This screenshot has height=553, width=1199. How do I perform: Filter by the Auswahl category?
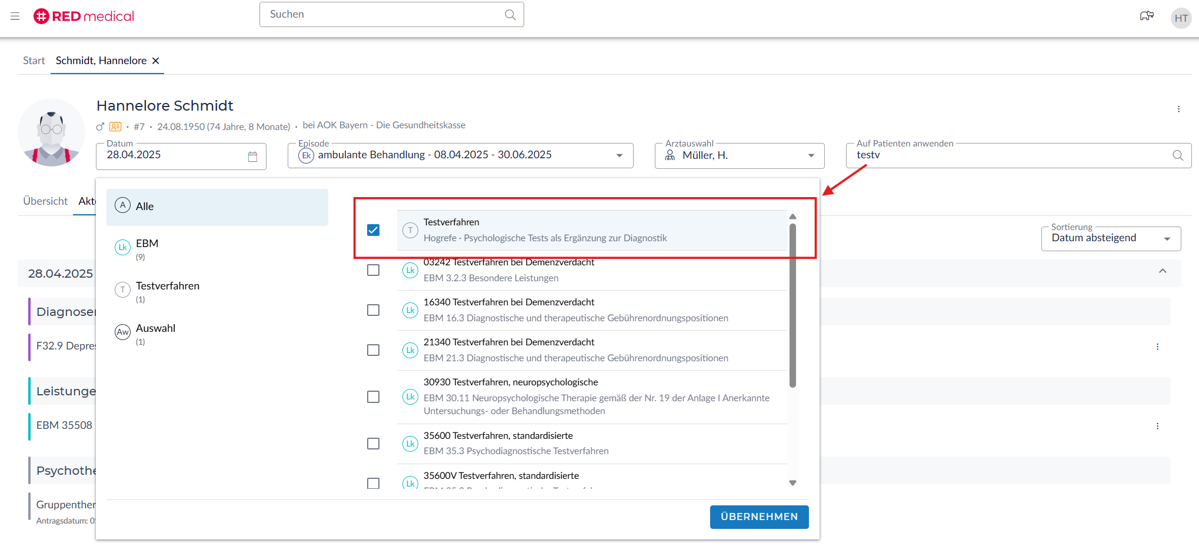point(155,332)
